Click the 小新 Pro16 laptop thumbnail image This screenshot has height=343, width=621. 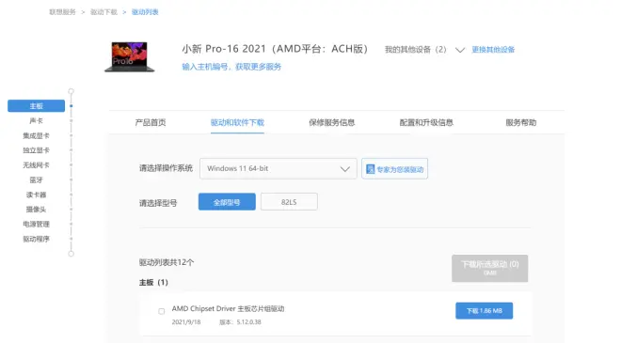click(130, 56)
